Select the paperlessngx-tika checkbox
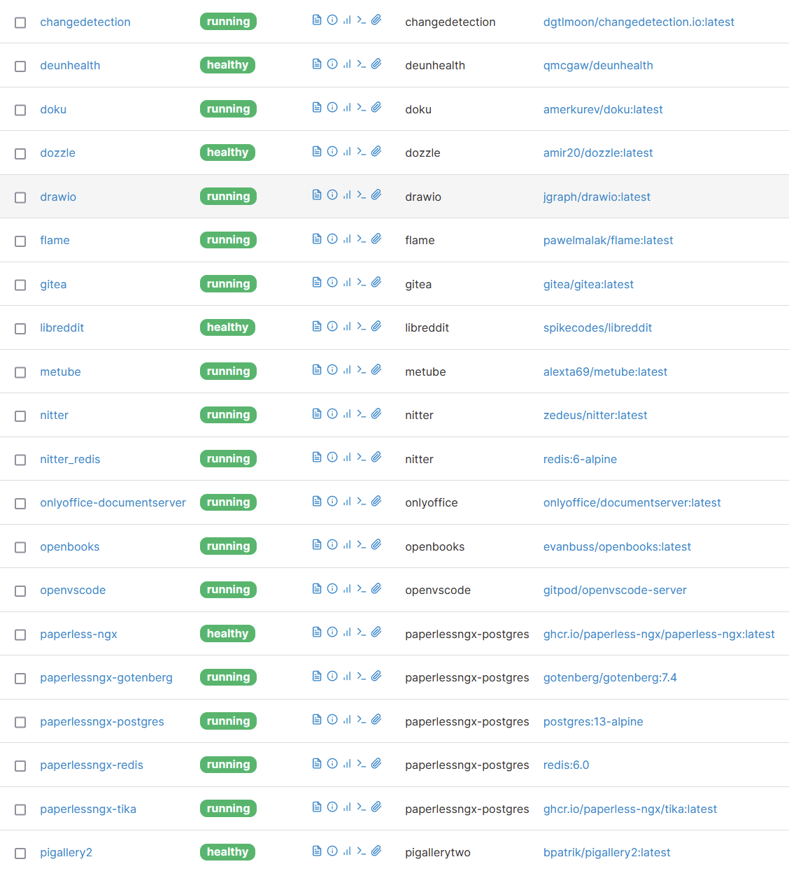This screenshot has height=871, width=789. point(20,809)
